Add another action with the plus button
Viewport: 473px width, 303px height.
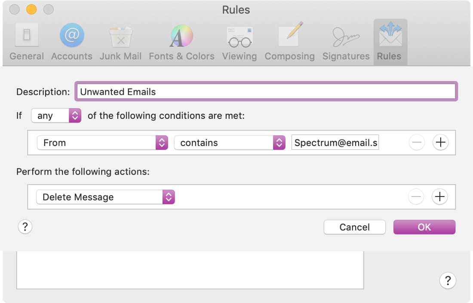click(439, 197)
